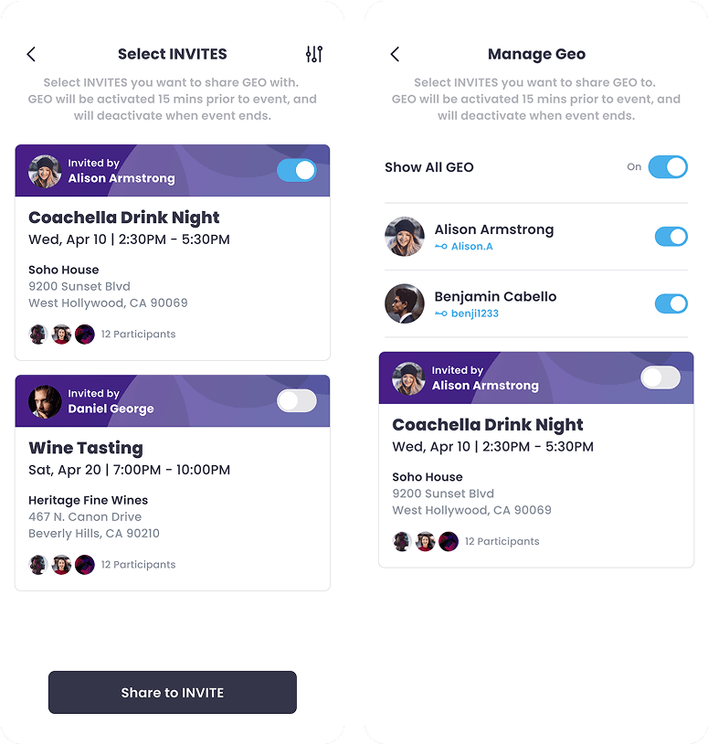Turn off Show All GEO switch

click(668, 167)
